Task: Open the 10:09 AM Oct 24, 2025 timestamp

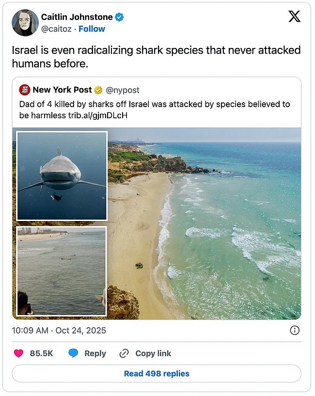Action: tap(59, 331)
